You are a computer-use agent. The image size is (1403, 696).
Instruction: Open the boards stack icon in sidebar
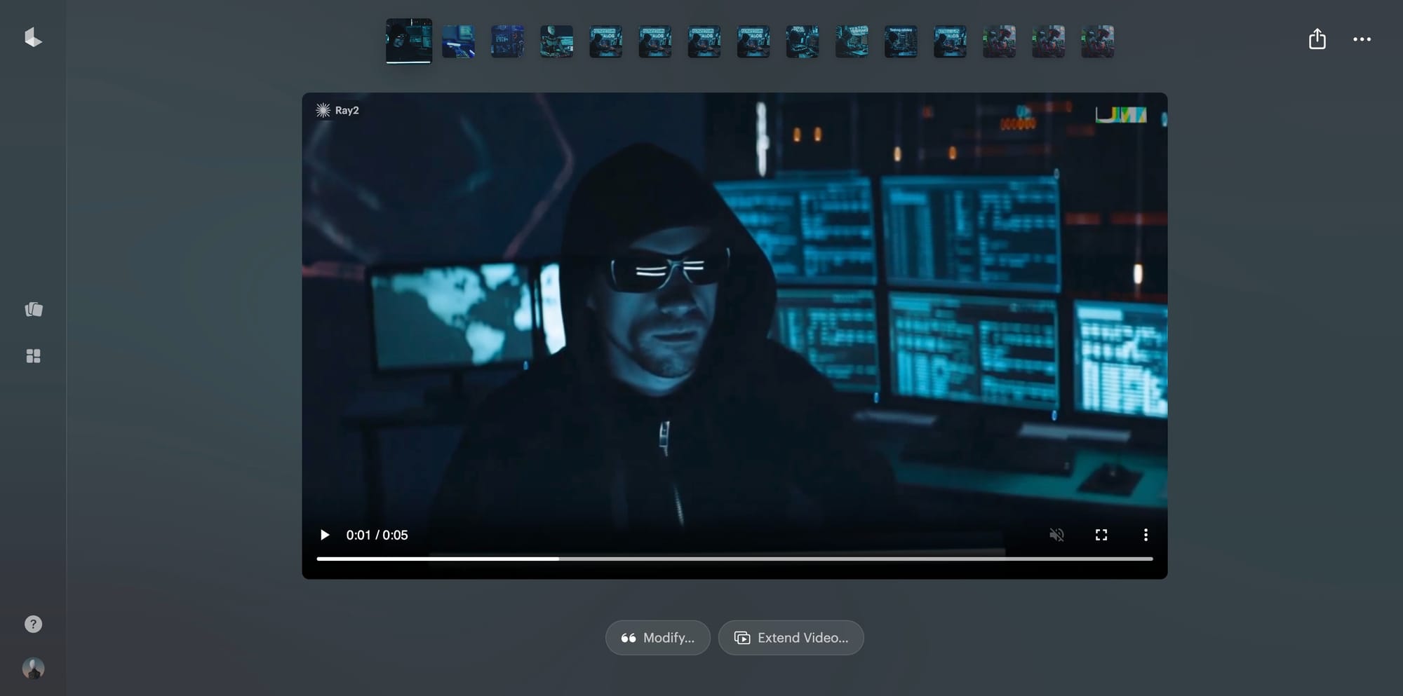pyautogui.click(x=34, y=309)
